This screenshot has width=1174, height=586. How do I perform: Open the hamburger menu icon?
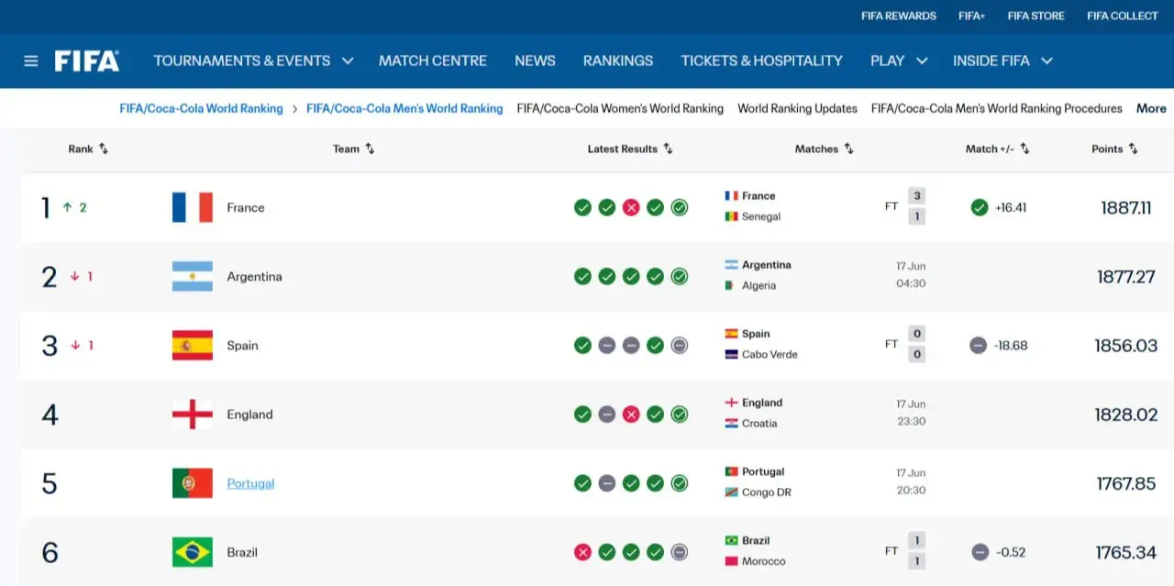tap(31, 61)
